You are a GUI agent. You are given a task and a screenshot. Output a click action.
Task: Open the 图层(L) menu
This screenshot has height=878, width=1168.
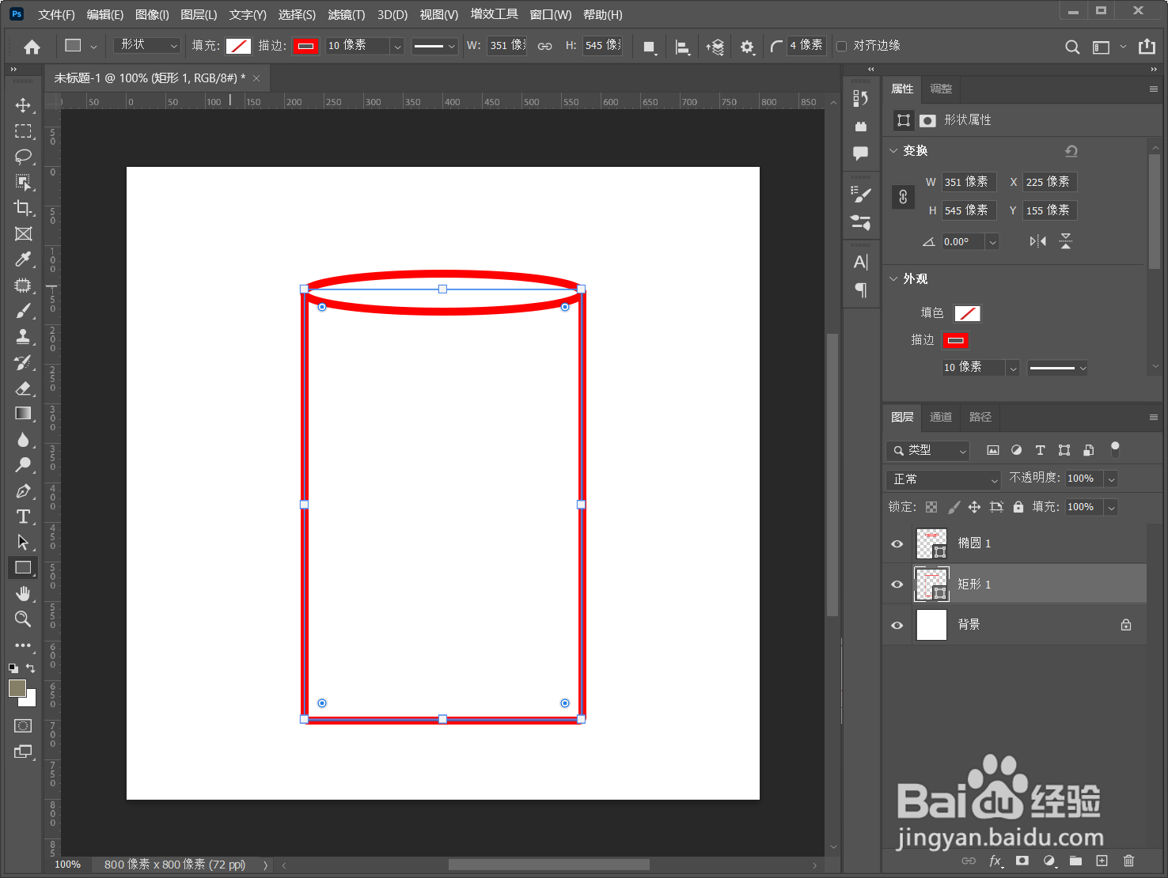click(x=199, y=14)
